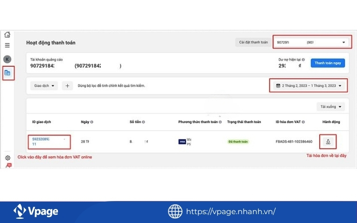357x223 pixels.
Task: Open the billing icon in sidebar
Action: [7, 73]
